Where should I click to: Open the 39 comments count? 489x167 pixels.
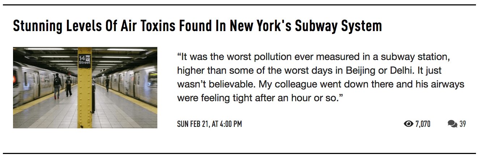coord(463,124)
